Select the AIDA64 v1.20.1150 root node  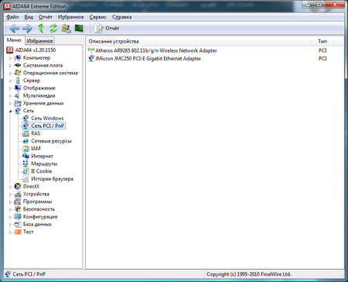point(35,50)
